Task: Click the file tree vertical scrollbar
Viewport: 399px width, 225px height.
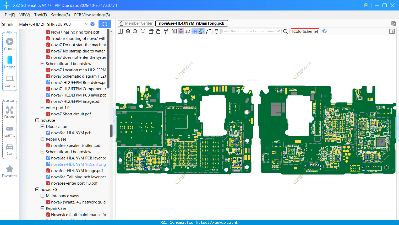Action: coord(111,131)
